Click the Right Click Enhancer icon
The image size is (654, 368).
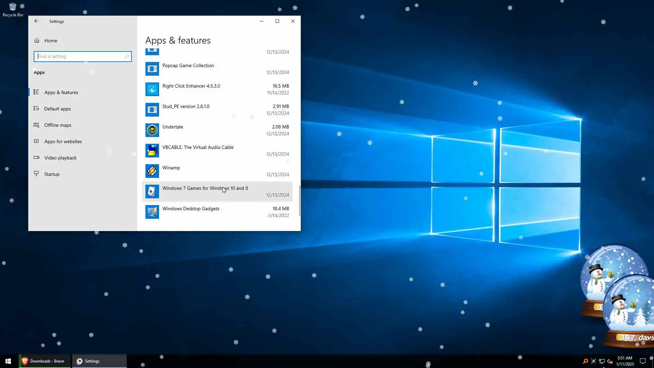[x=152, y=89]
